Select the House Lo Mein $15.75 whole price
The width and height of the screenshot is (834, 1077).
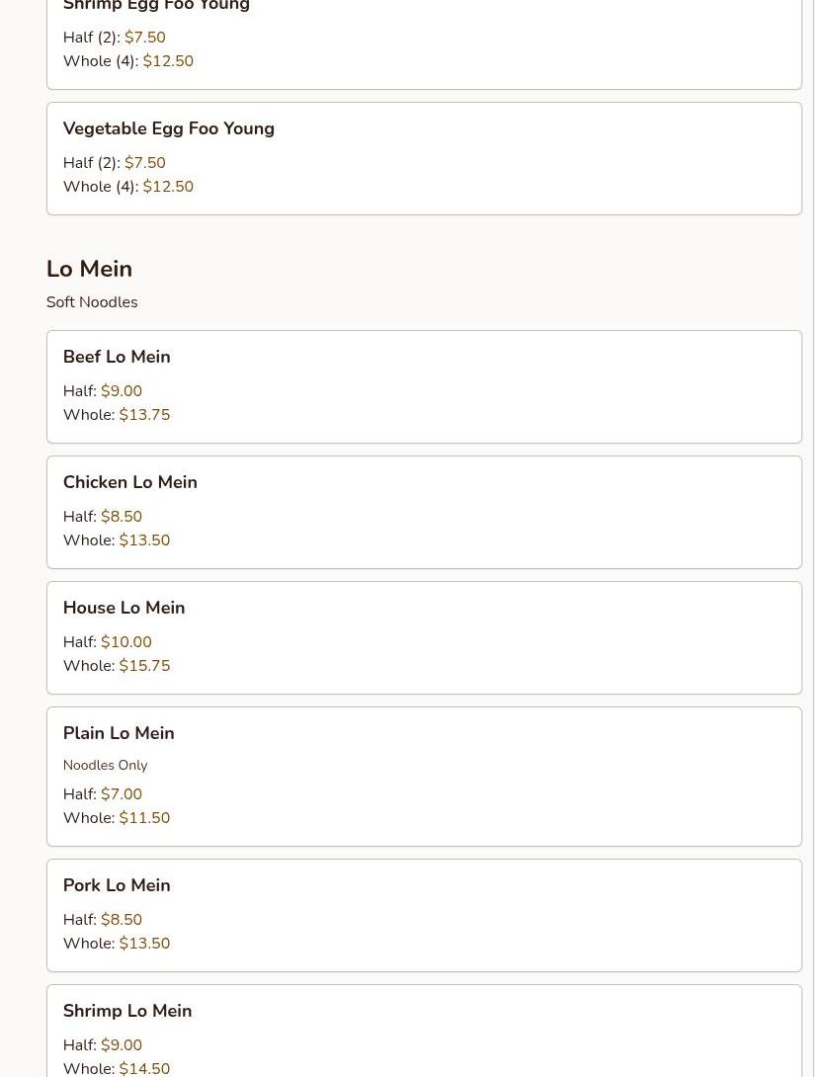144,666
